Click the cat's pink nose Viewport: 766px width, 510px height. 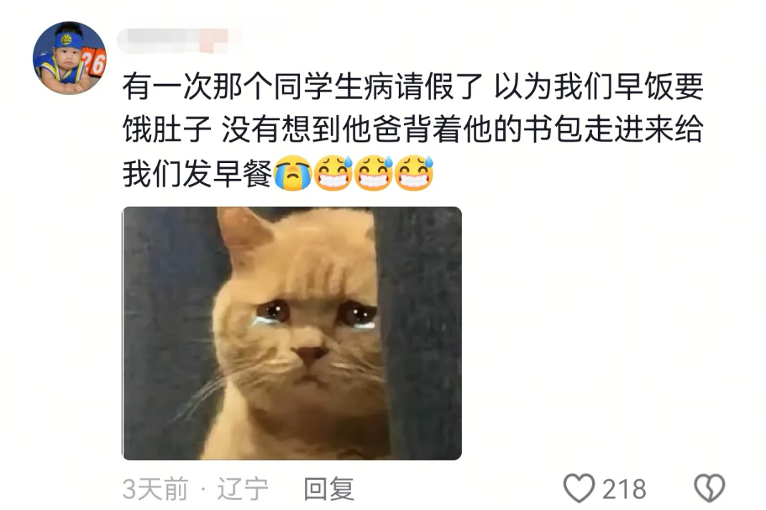click(x=309, y=354)
